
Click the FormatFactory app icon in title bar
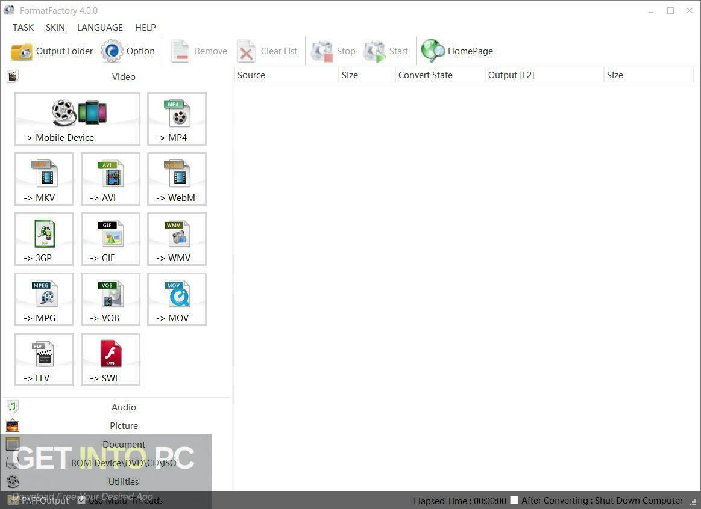(x=9, y=10)
